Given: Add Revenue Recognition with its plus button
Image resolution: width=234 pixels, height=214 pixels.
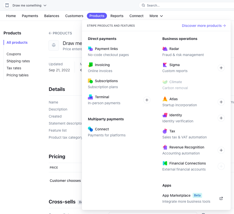Looking at the screenshot, I should (x=221, y=150).
